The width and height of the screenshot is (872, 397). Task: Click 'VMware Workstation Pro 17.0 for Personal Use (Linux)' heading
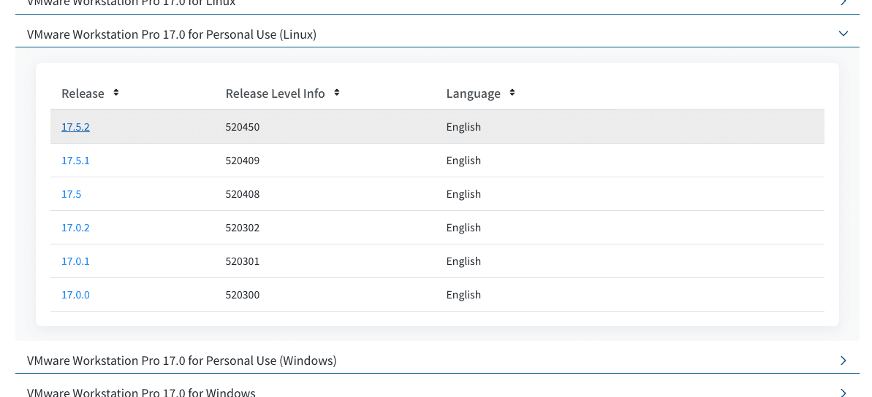pyautogui.click(x=172, y=34)
